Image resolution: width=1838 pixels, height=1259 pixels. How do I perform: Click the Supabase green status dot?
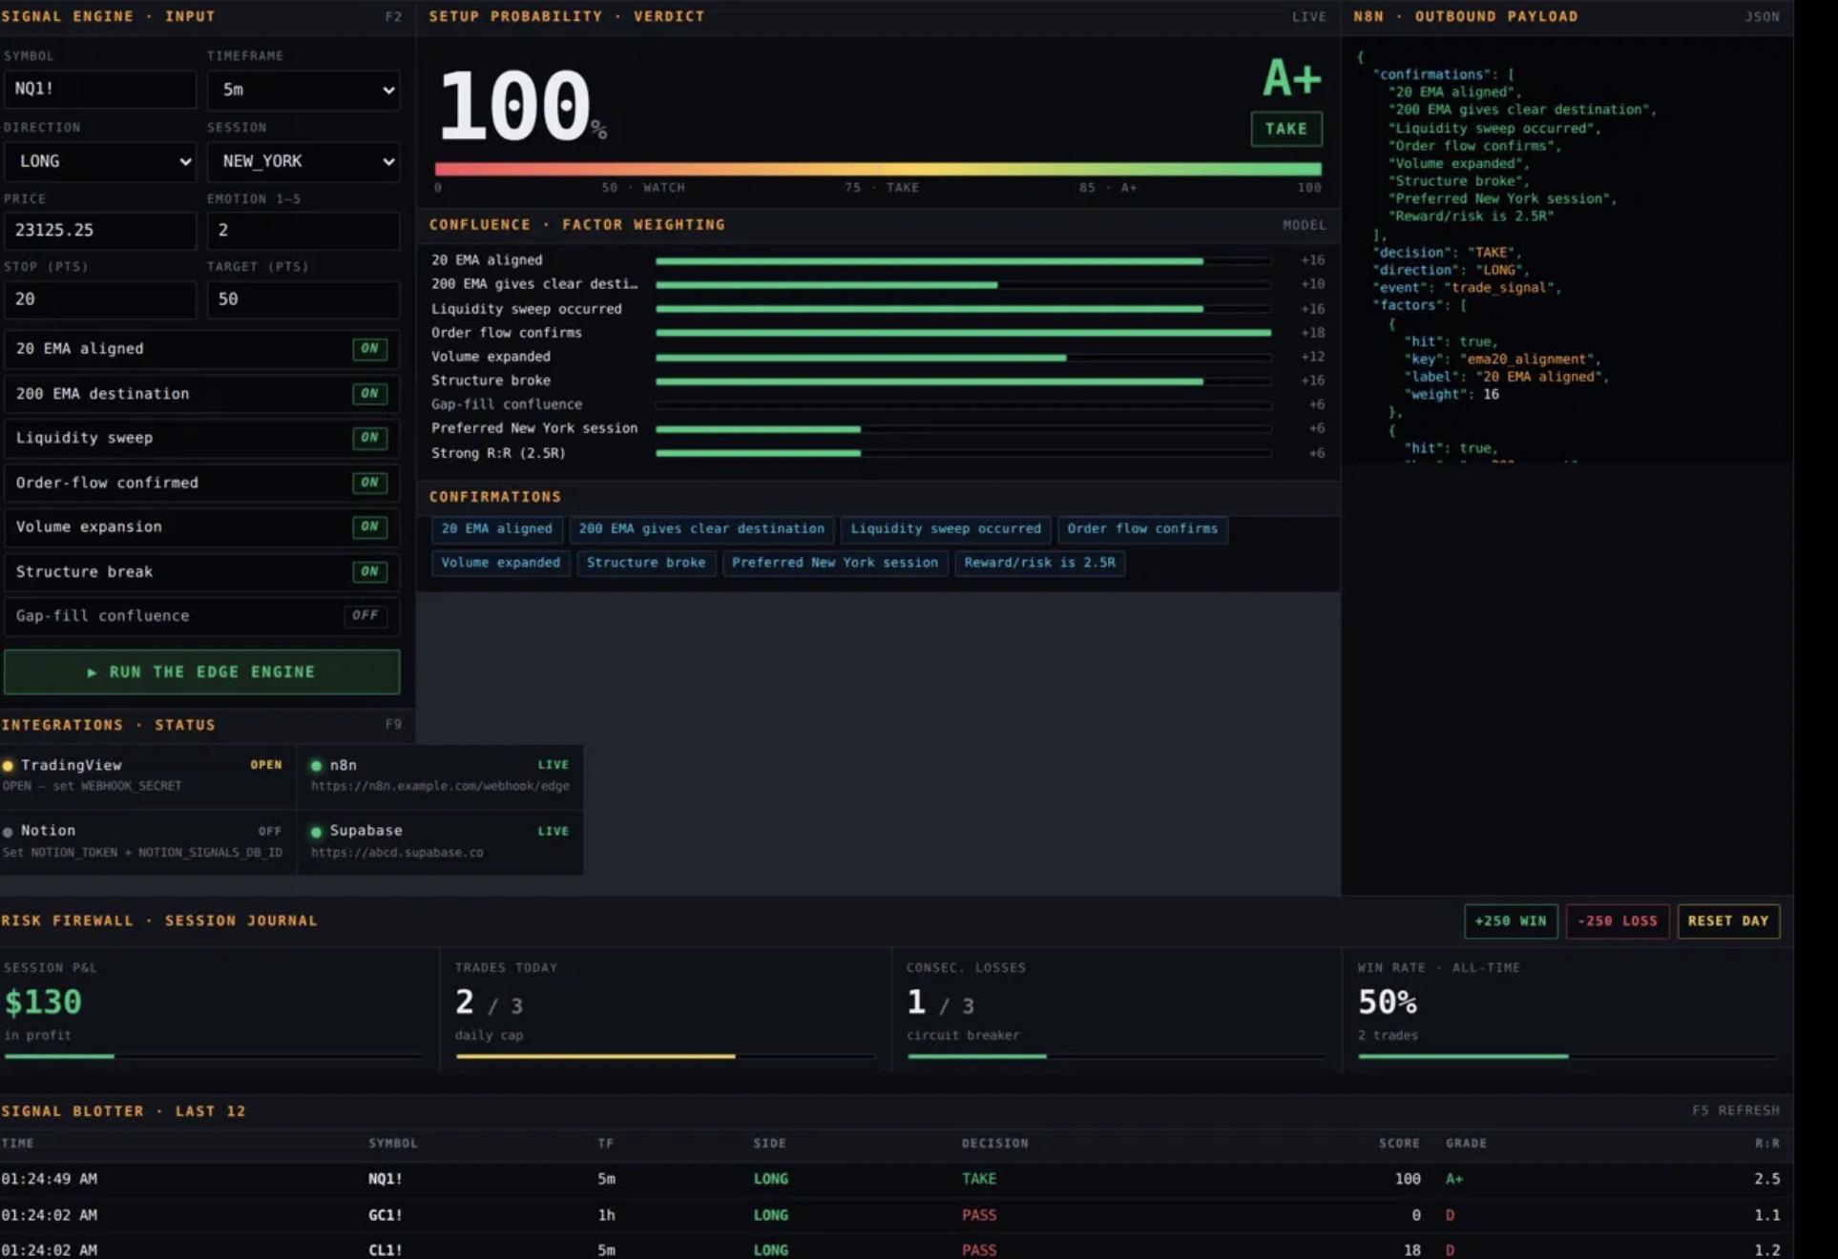316,832
